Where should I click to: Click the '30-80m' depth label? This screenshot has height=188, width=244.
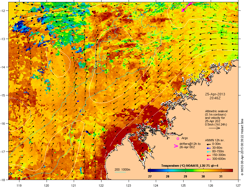click(x=217, y=148)
